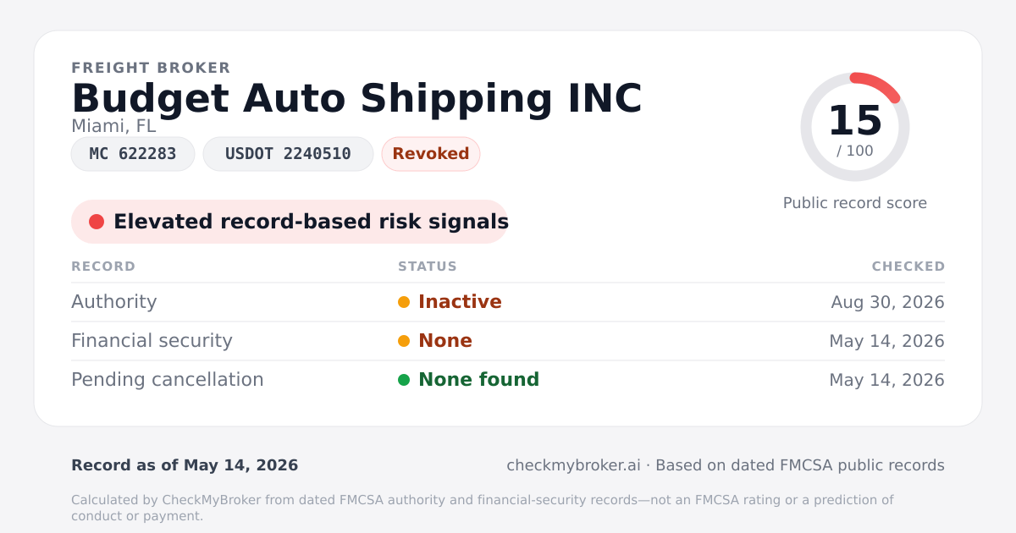This screenshot has width=1016, height=533.
Task: Click the green dot beside None found
Action: [404, 380]
